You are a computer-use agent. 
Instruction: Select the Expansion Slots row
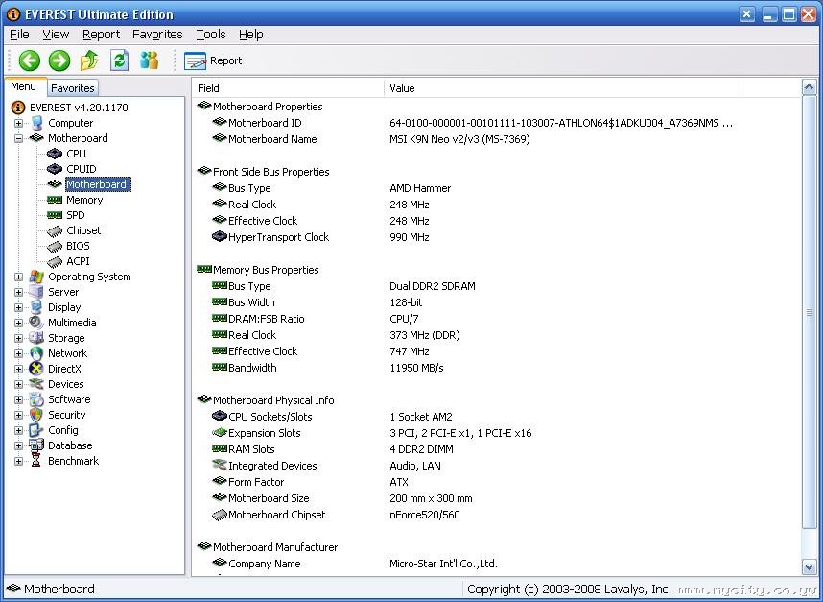coord(496,433)
